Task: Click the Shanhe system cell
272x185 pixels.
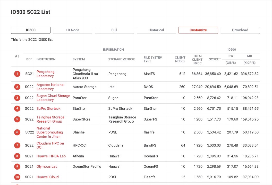Action: click(79, 132)
